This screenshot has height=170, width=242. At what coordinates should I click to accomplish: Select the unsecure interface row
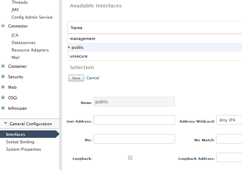click(155, 56)
